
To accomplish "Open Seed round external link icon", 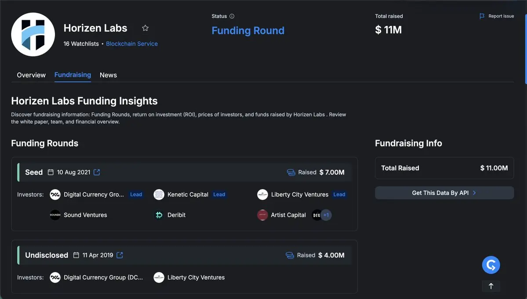I will click(x=97, y=172).
